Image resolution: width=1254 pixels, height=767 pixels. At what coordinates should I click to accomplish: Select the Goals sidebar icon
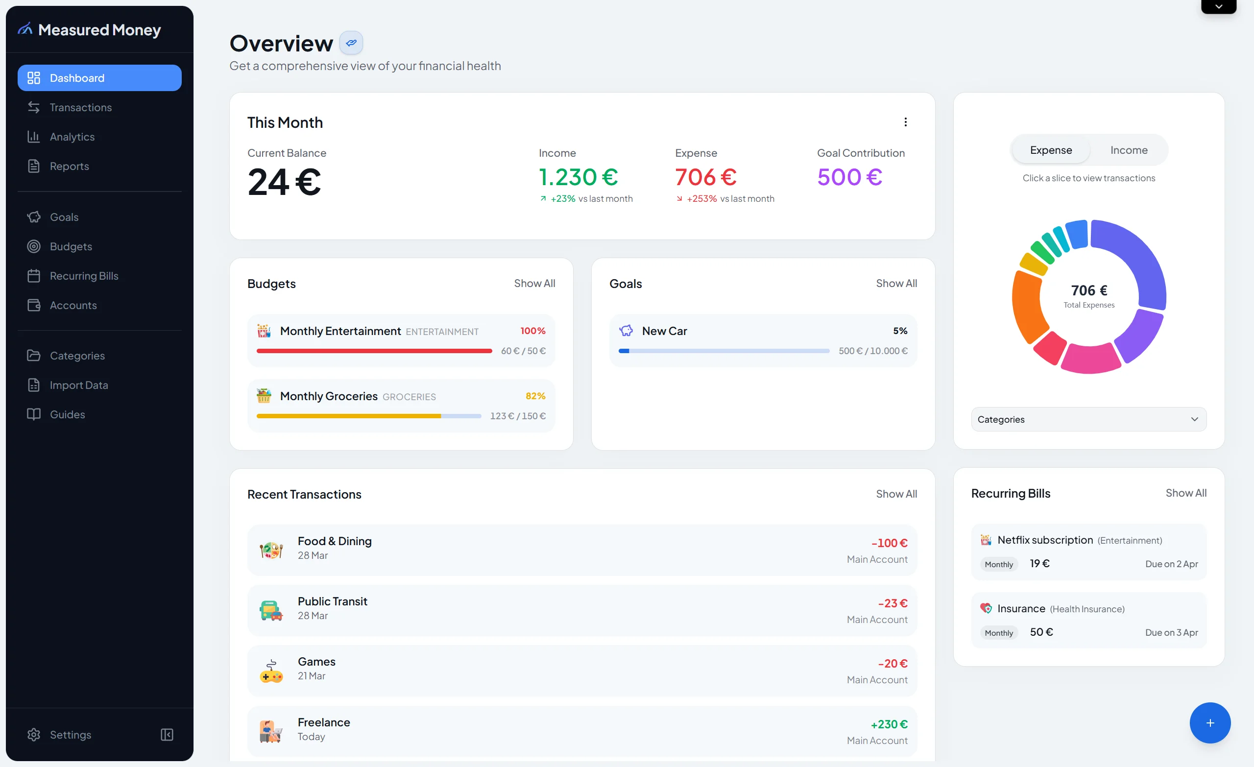point(34,216)
